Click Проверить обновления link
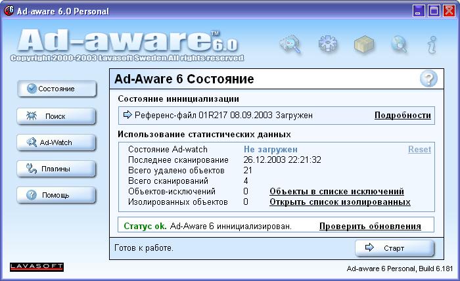This screenshot has height=281, width=460. coord(370,227)
